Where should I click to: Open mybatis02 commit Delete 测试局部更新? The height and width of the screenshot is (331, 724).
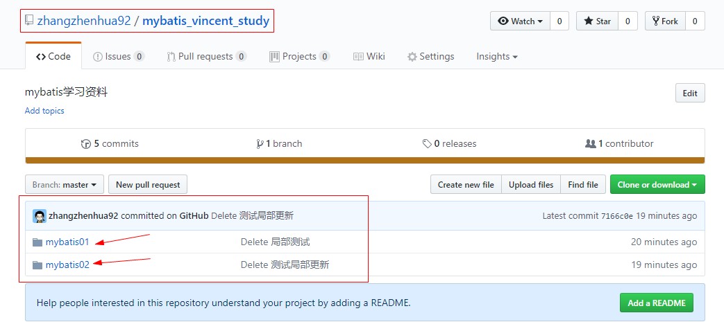(285, 265)
